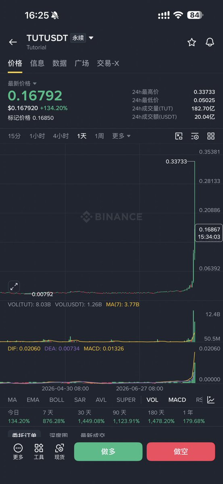Open the chart grid layout icon

211,136
